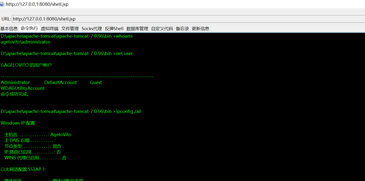Click the WDAGUtilityAccount entry in output
Viewport: 365px width, 181px height.
coord(23,88)
